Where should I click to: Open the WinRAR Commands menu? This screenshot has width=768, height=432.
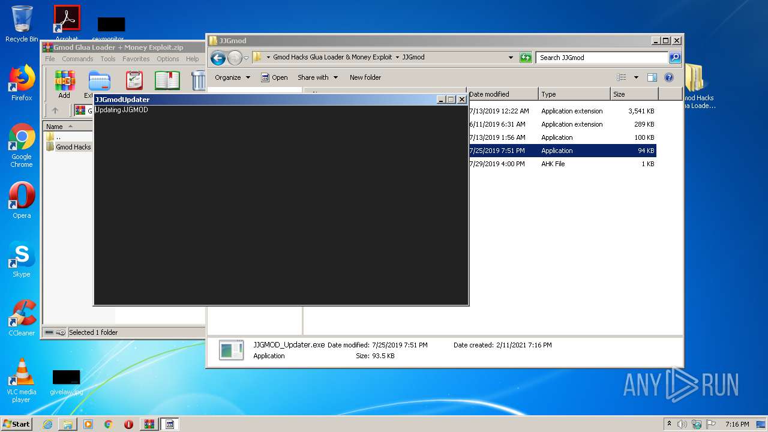click(x=77, y=59)
